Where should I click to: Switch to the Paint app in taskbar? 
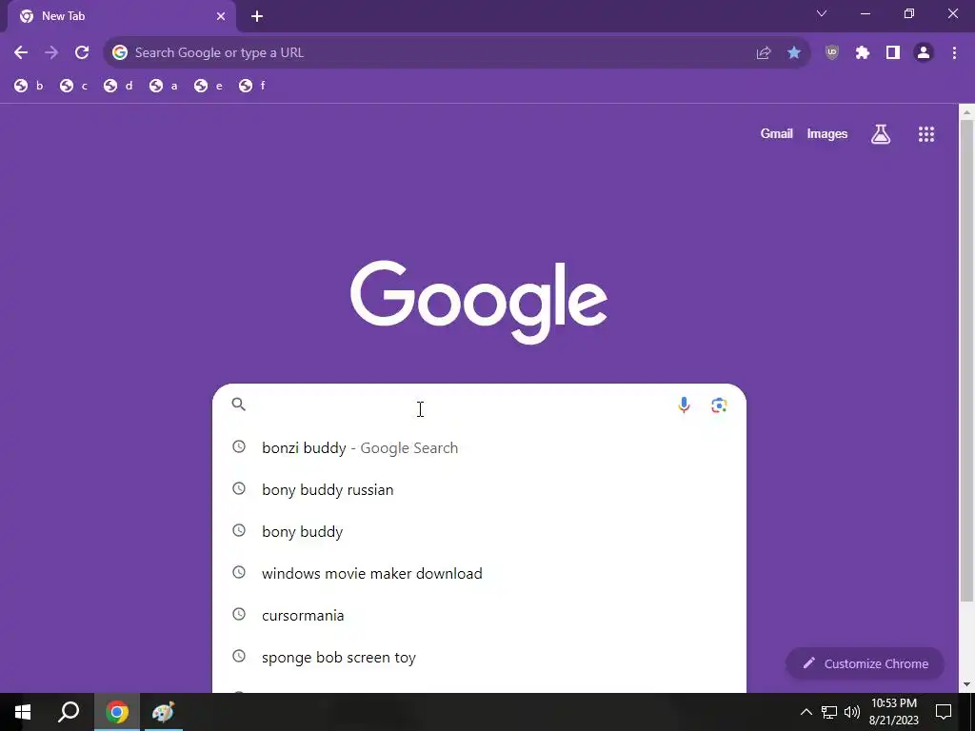click(163, 712)
